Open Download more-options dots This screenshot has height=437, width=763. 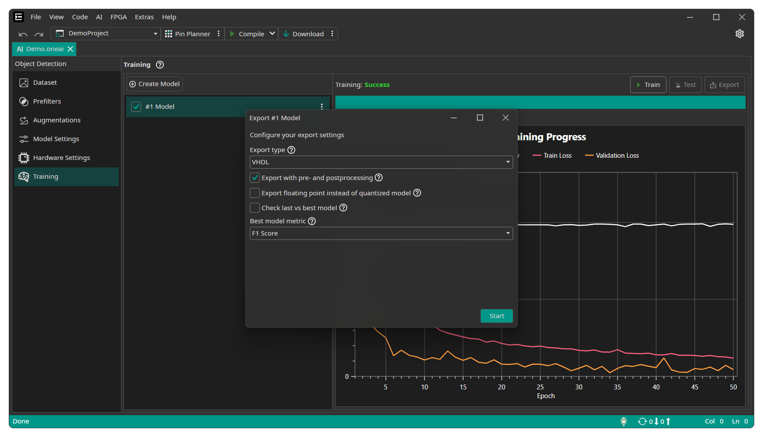click(332, 34)
